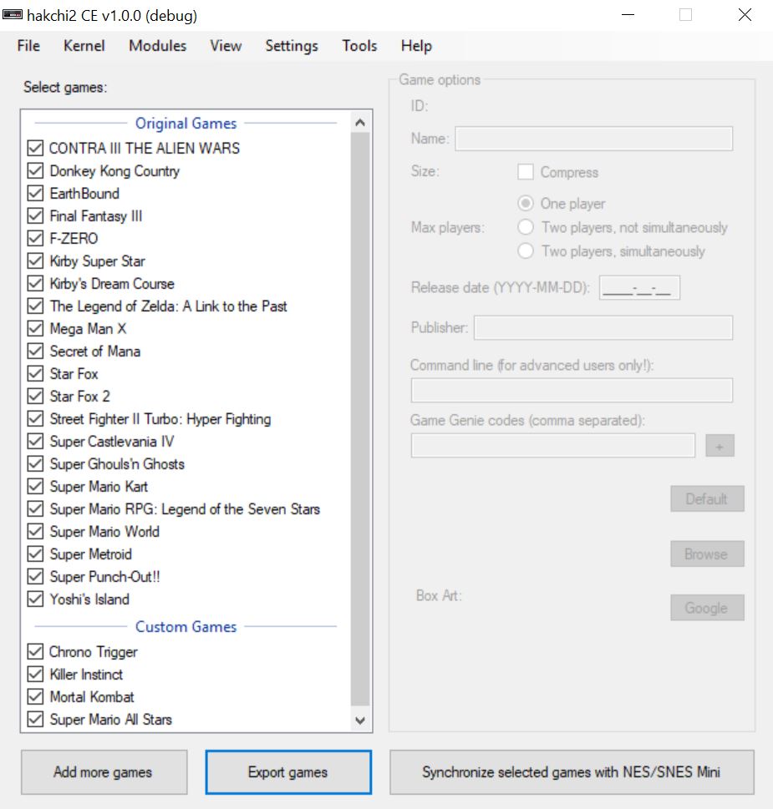This screenshot has width=773, height=809.
Task: Uncheck Donkey Kong Country checkbox
Action: (x=35, y=171)
